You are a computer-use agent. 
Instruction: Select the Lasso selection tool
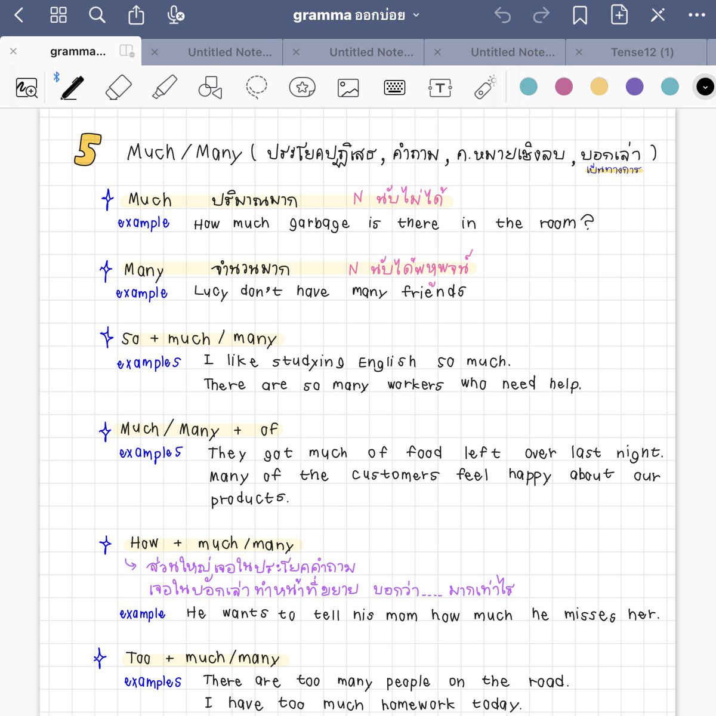(x=257, y=87)
